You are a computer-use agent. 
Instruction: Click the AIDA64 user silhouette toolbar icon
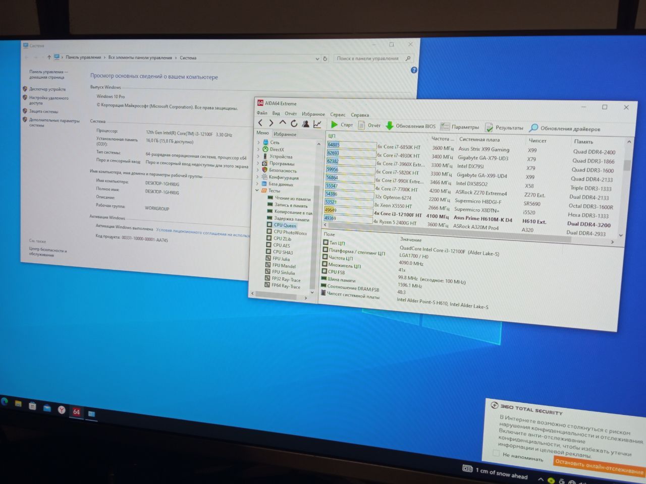[305, 124]
